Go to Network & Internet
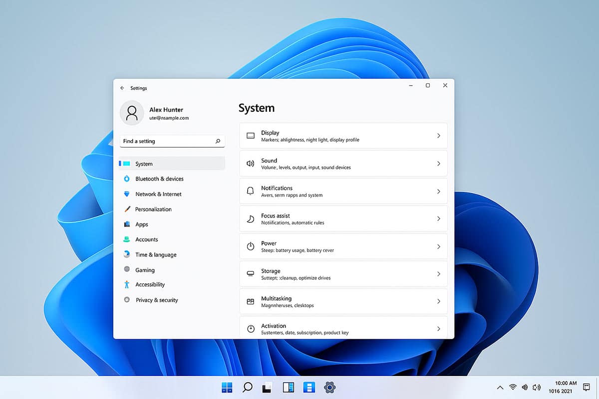This screenshot has width=599, height=399. coord(158,194)
